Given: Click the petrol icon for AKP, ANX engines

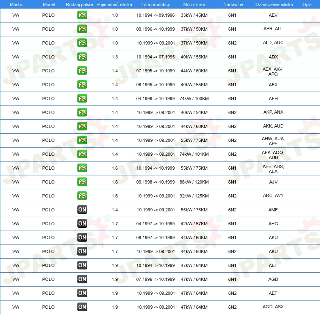Looking at the screenshot, I should [x=82, y=112].
